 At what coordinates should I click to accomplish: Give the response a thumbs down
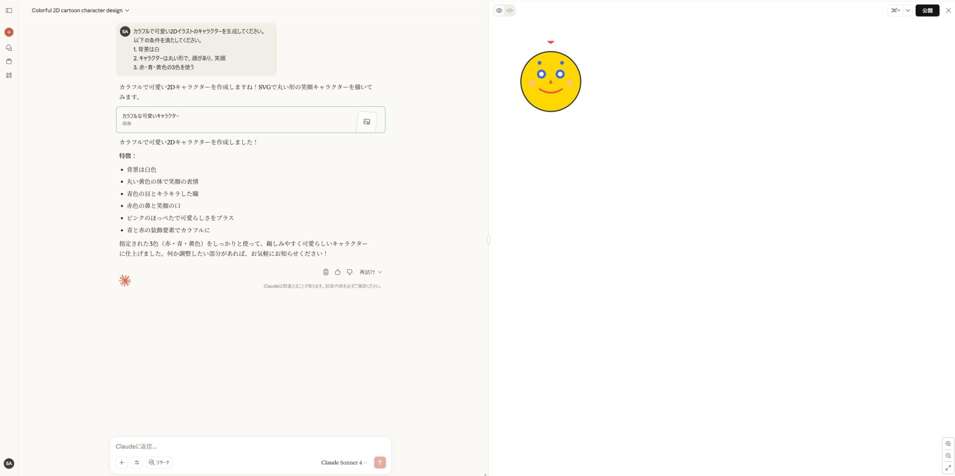click(350, 272)
